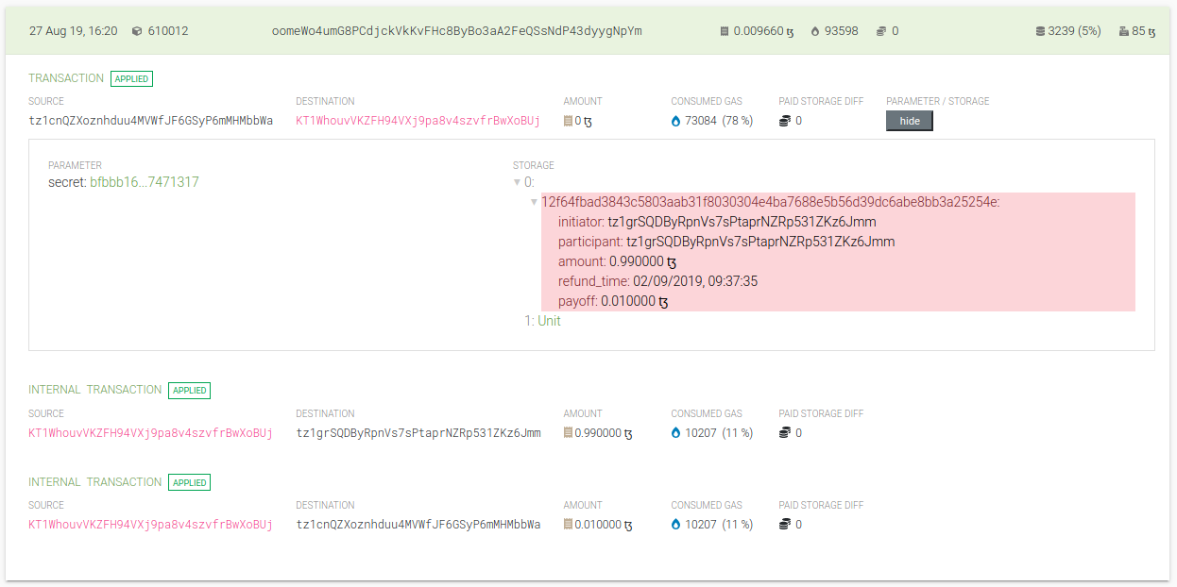This screenshot has height=587, width=1177.
Task: Click the amount icon beside 0.990000 internal transaction
Action: click(568, 433)
